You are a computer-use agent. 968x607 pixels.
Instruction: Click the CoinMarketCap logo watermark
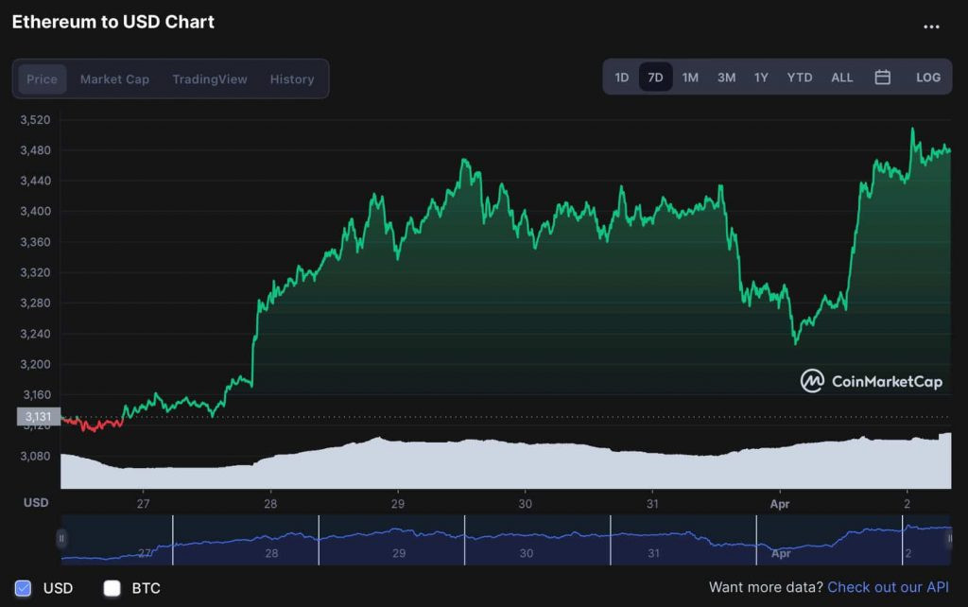871,381
